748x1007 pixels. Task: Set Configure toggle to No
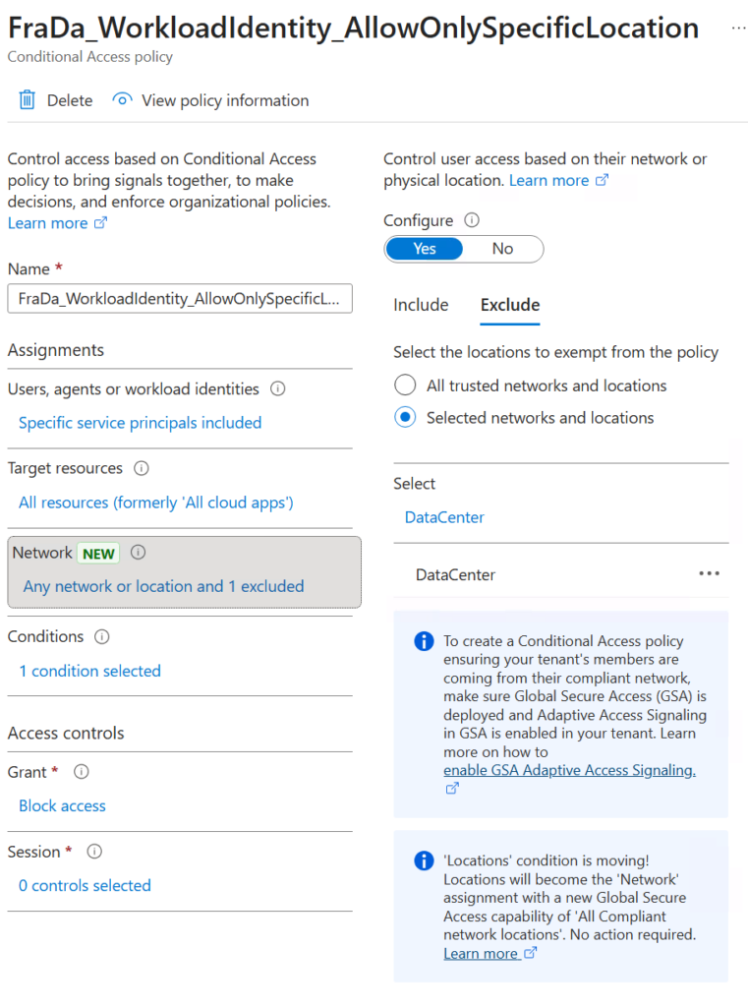[x=502, y=249]
